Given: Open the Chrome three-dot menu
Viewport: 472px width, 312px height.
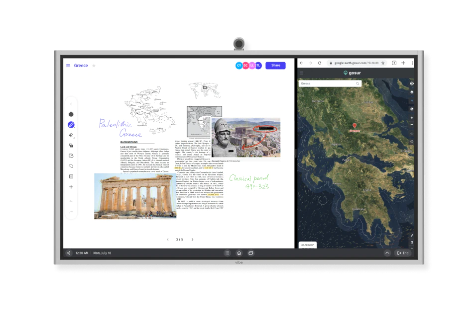Looking at the screenshot, I should pos(412,63).
